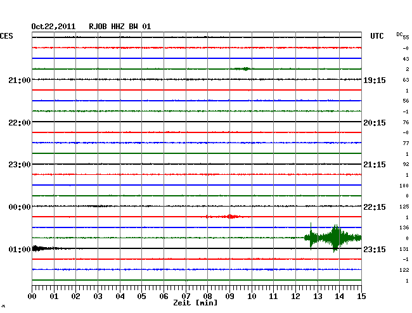Select the DC offset value 122
Screen dimensions: 412x313
tap(404, 270)
